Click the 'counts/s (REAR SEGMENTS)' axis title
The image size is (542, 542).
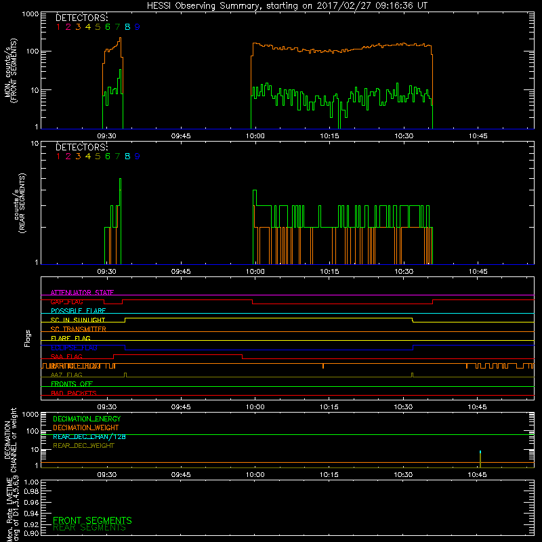(x=20, y=203)
